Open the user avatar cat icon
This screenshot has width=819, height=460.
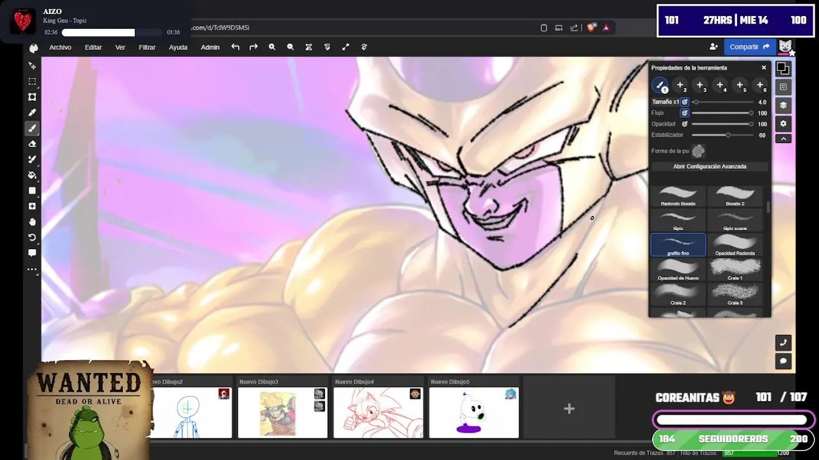786,47
